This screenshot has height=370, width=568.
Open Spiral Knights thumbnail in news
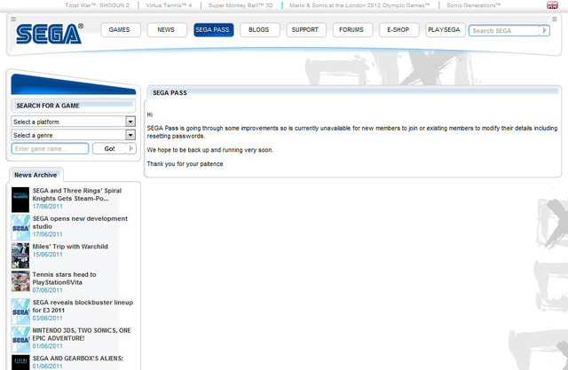click(20, 200)
